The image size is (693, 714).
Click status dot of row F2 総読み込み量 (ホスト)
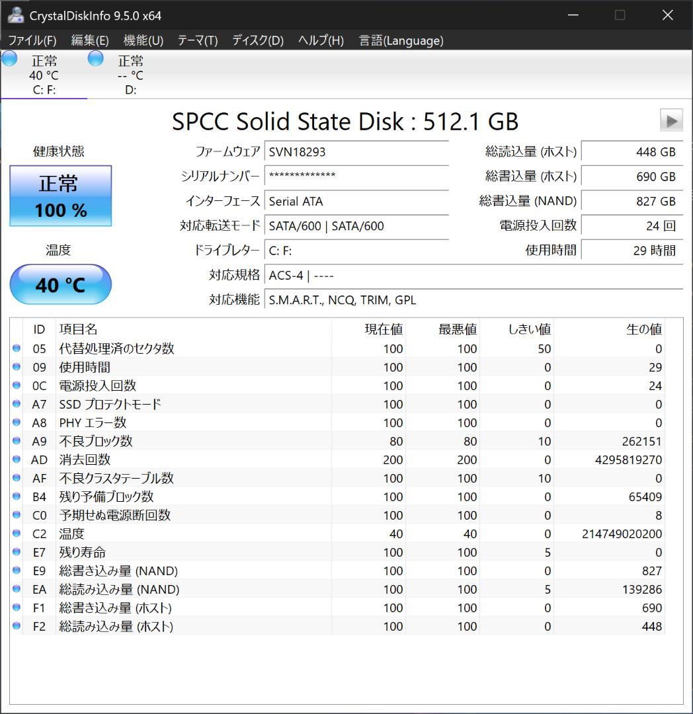tap(17, 625)
